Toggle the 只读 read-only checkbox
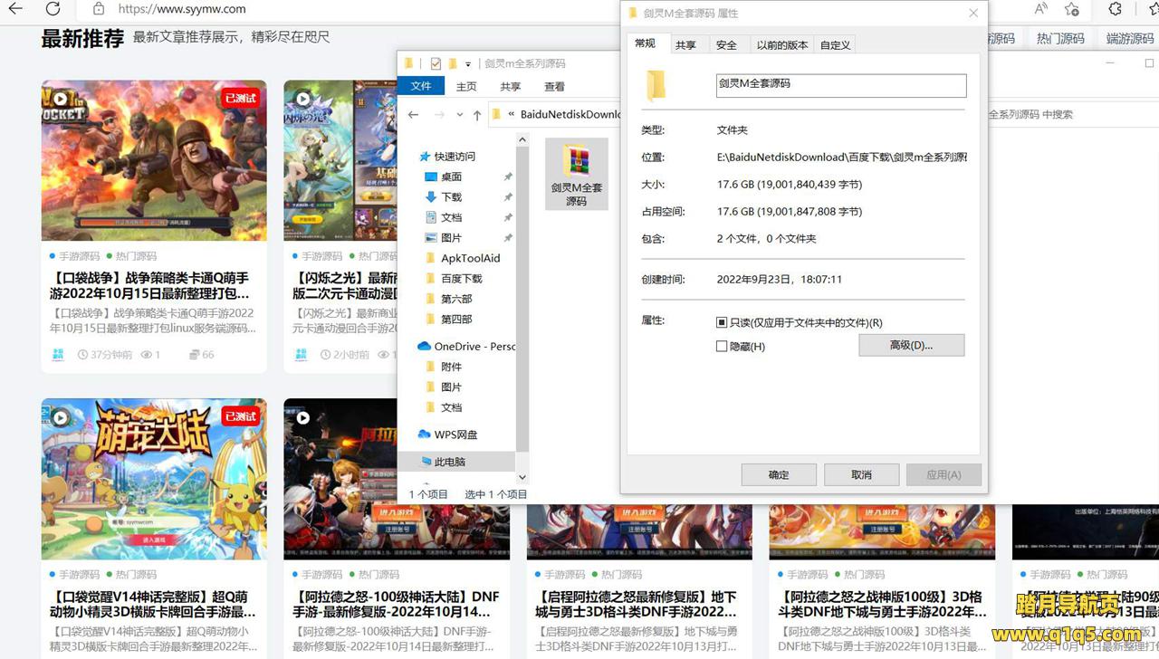 (x=722, y=322)
